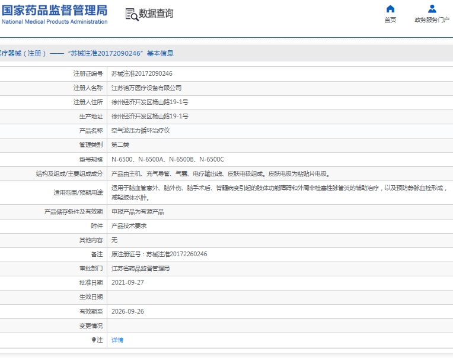Screen dimensions: 453x358
Task: Open the 详情 details link
Action: click(117, 340)
